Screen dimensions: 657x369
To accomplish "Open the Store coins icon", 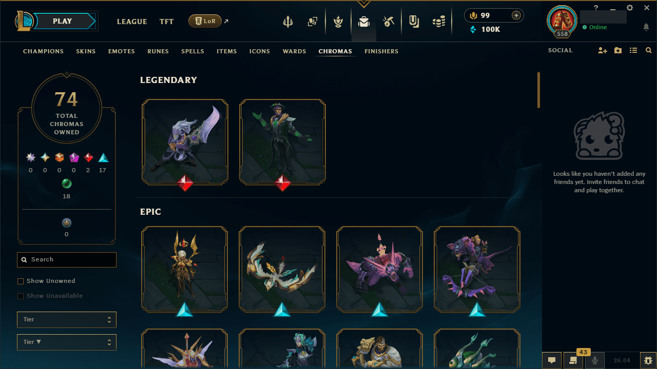I will 439,22.
